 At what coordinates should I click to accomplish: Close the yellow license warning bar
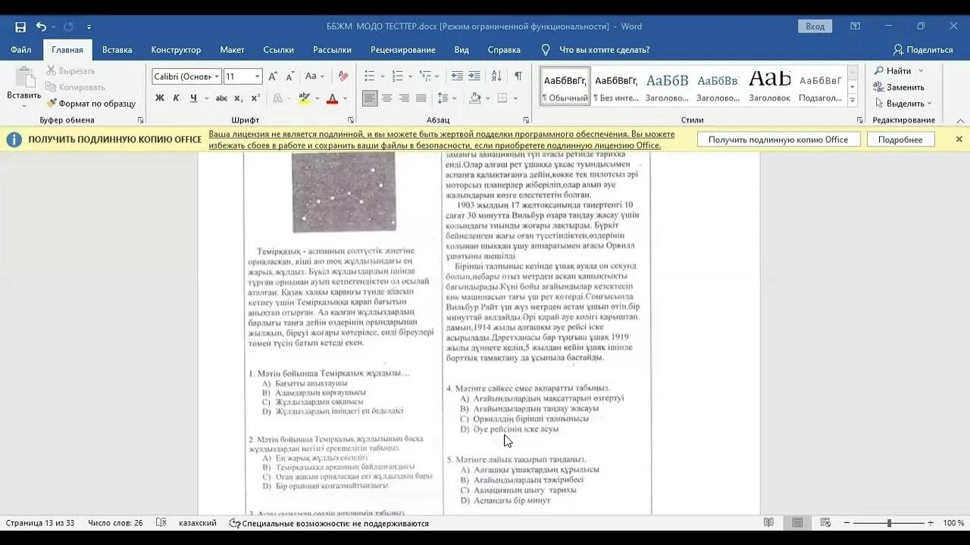click(x=959, y=139)
